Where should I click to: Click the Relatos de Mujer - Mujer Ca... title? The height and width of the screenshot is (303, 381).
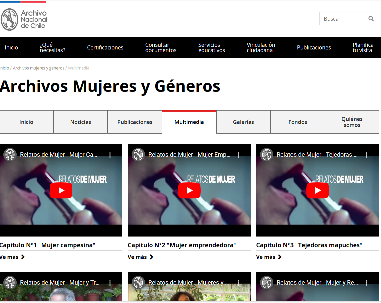pos(59,155)
